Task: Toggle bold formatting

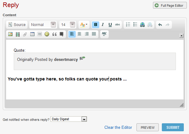Action: pyautogui.click(x=96, y=25)
